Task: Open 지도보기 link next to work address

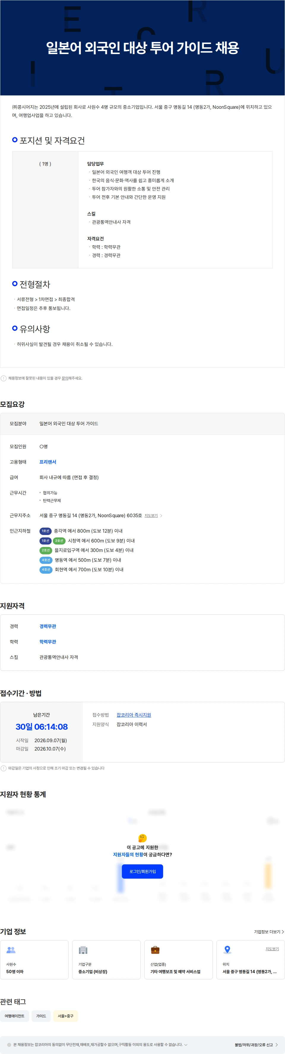Action: click(x=151, y=515)
